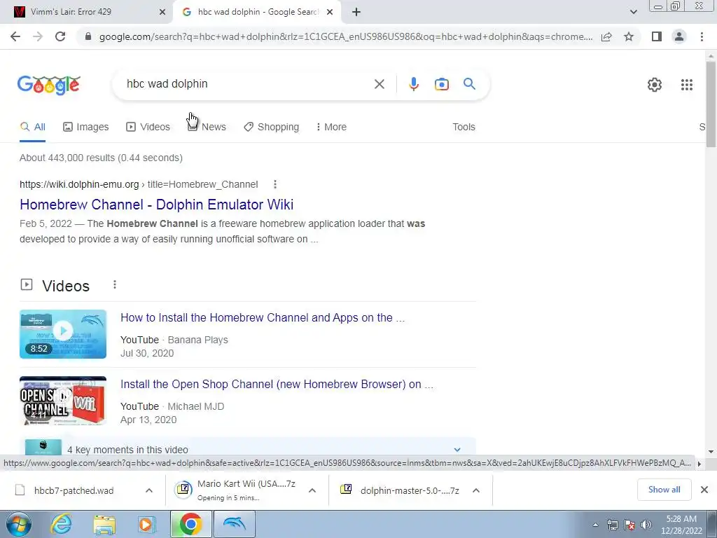This screenshot has height=538, width=717.
Task: View site info via the padlock icon
Action: (x=88, y=36)
